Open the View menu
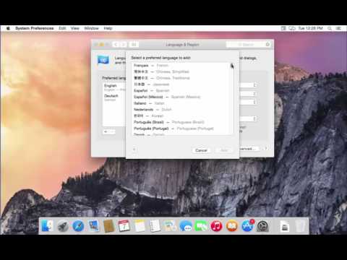This screenshot has height=260, width=347. (x=74, y=28)
